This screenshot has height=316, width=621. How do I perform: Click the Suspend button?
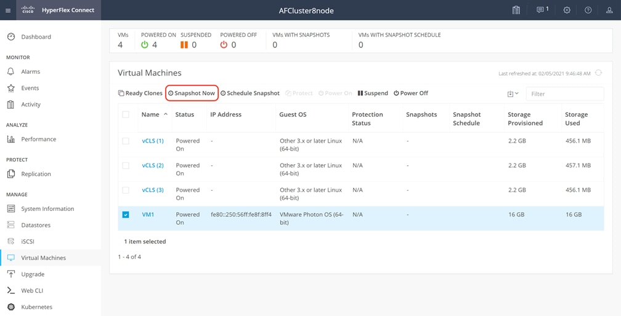click(x=373, y=93)
